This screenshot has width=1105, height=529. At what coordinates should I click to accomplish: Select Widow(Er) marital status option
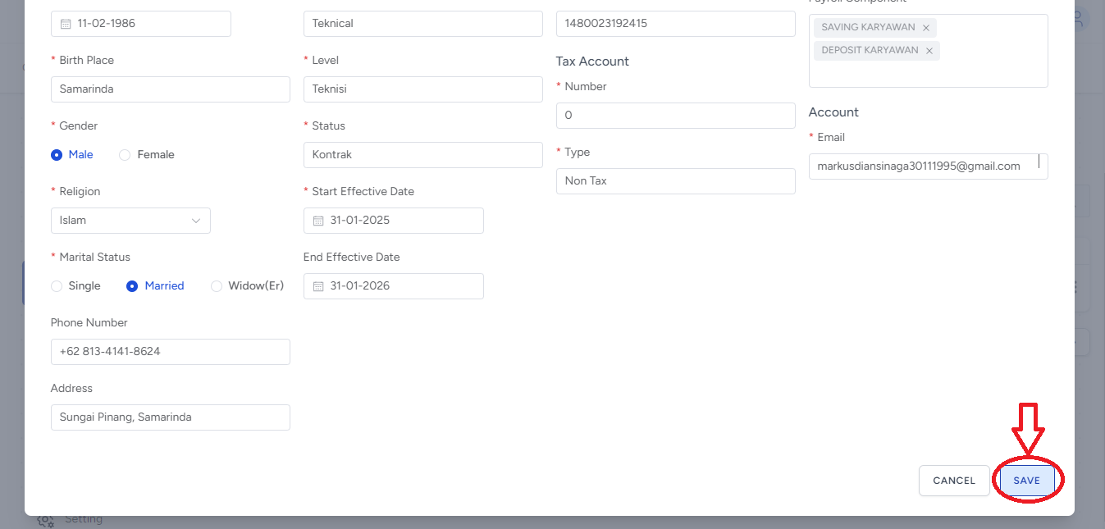217,286
